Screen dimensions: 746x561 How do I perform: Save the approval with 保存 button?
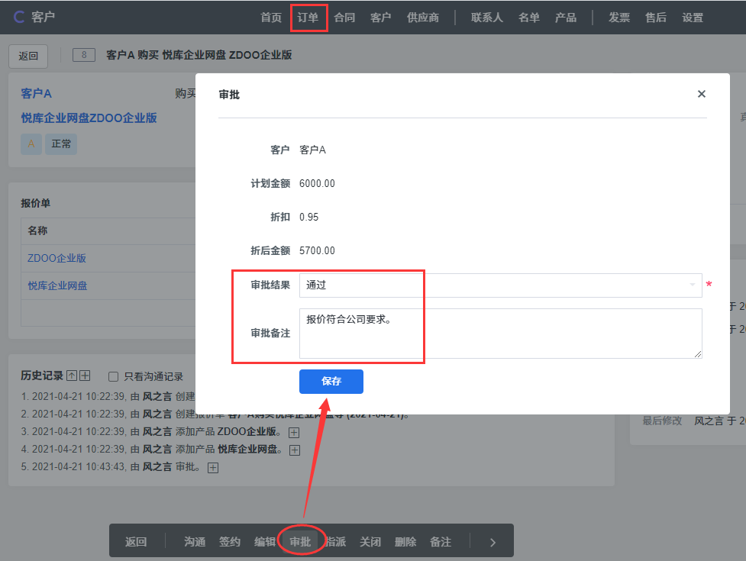click(x=331, y=382)
